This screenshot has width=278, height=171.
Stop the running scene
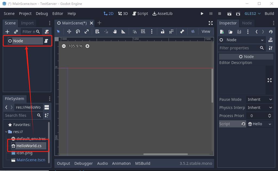pyautogui.click(x=219, y=14)
